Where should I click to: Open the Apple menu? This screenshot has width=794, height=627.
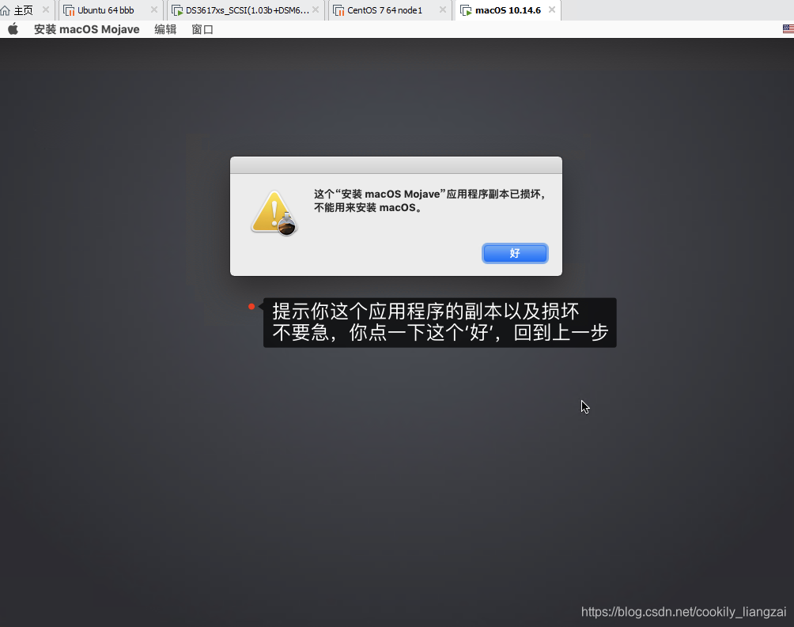click(x=13, y=29)
